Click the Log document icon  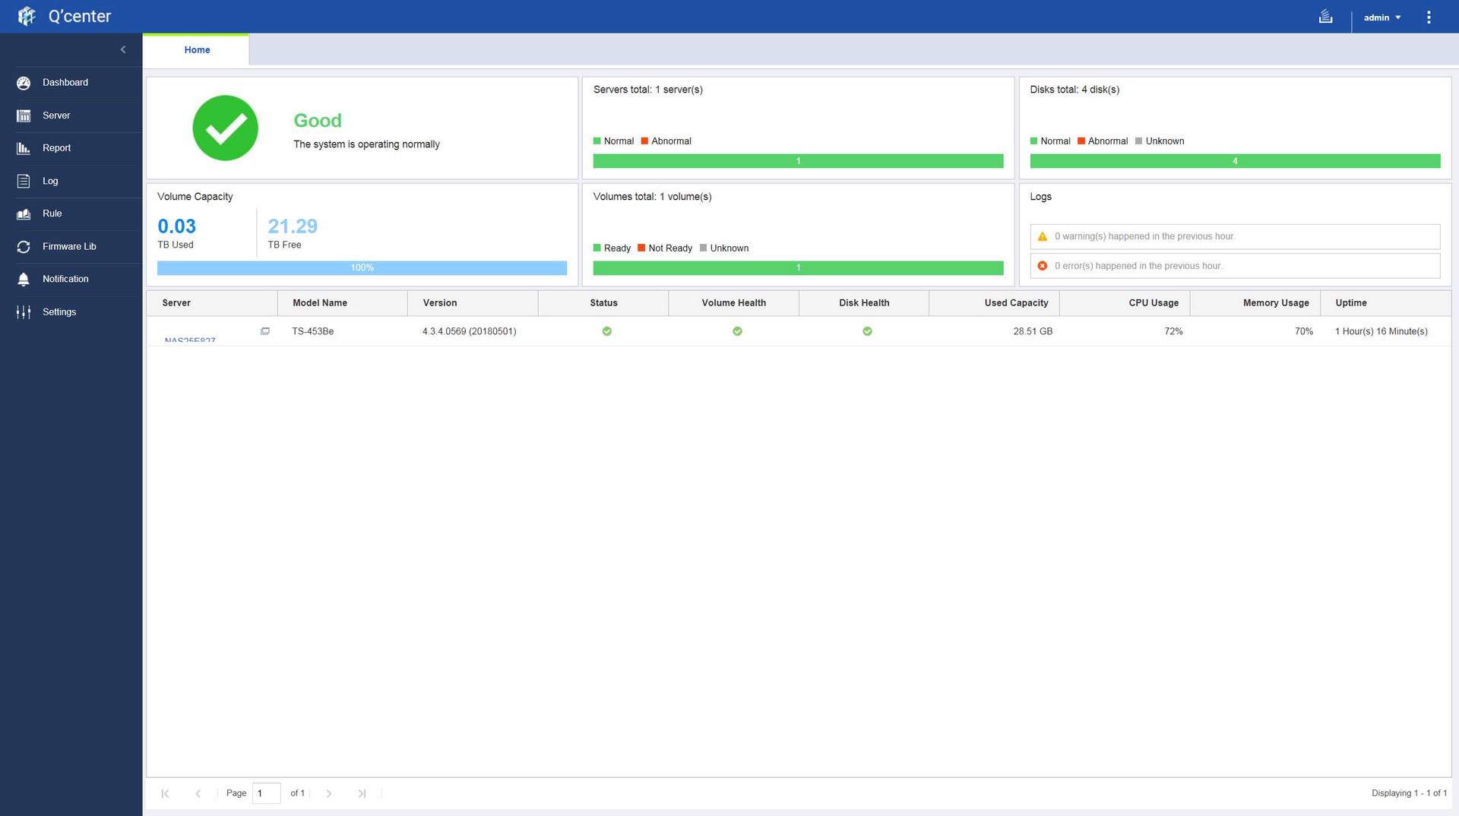tap(24, 181)
